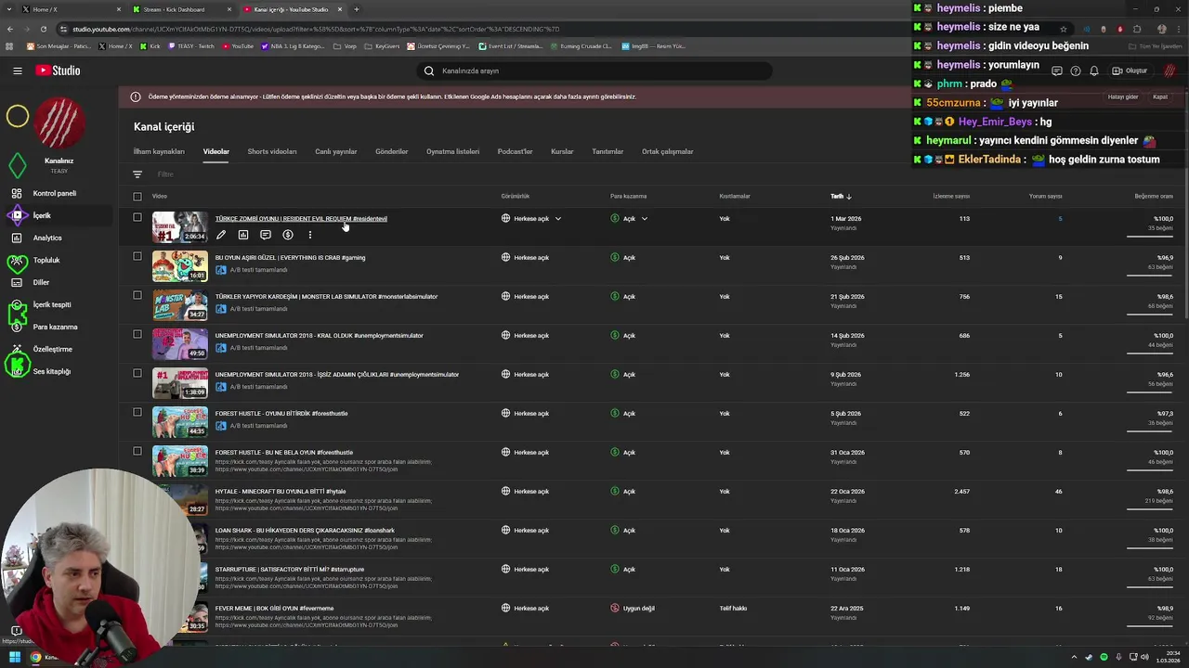Click the dollar monetization icon under first video
This screenshot has width=1189, height=668.
click(x=288, y=235)
